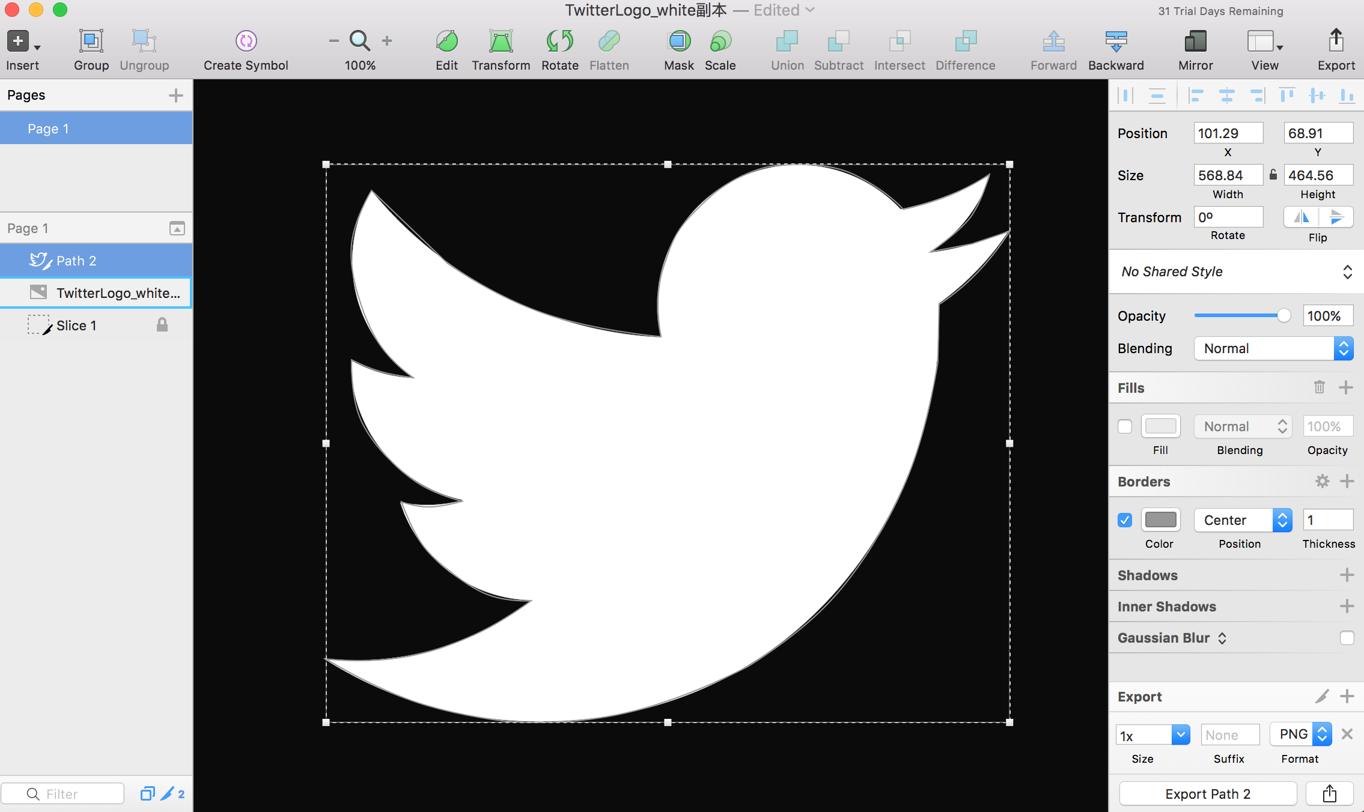Viewport: 1364px width, 812px height.
Task: Click the Create Symbol icon
Action: (x=246, y=41)
